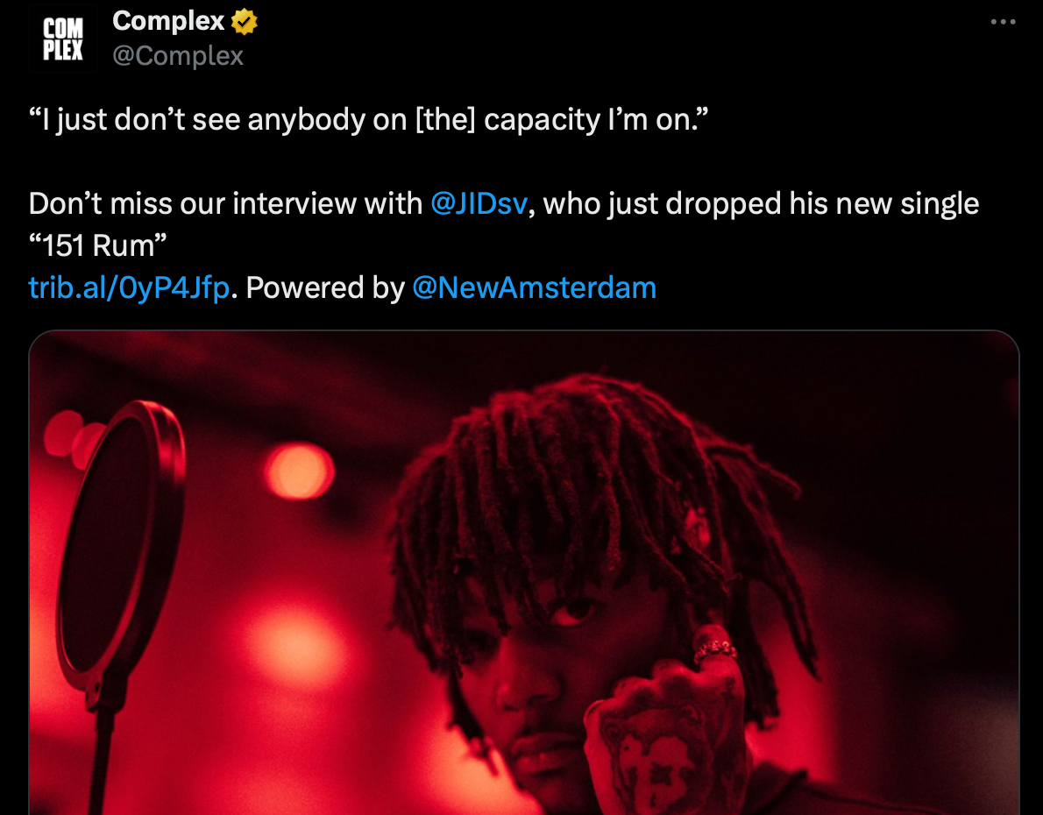
Task: Click the "Don't miss our interview" sentence
Action: tap(225, 203)
